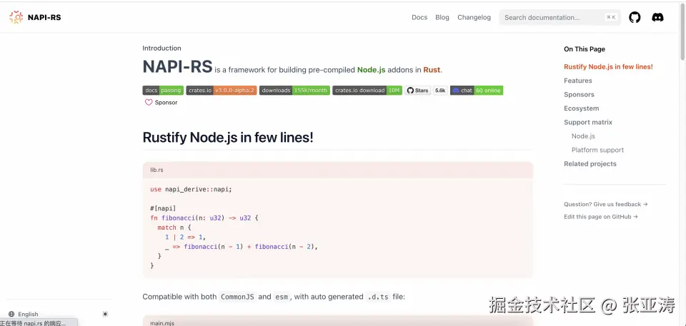Jump to Features section
This screenshot has height=326, width=686.
tap(578, 81)
